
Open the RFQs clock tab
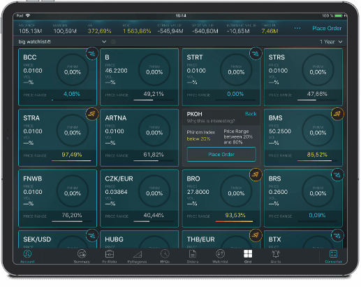tap(165, 256)
